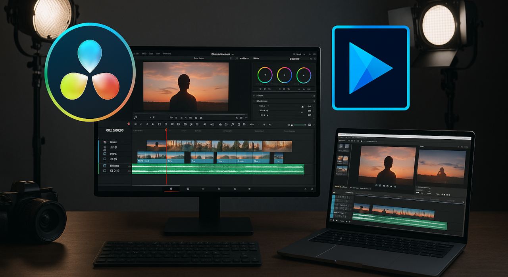
Task: Click the blue play-arrow PowerDirector logo
Action: (x=370, y=68)
